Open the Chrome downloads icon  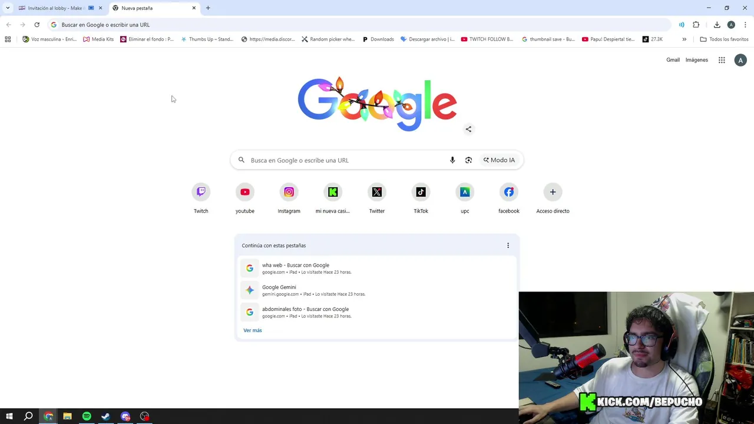point(717,25)
